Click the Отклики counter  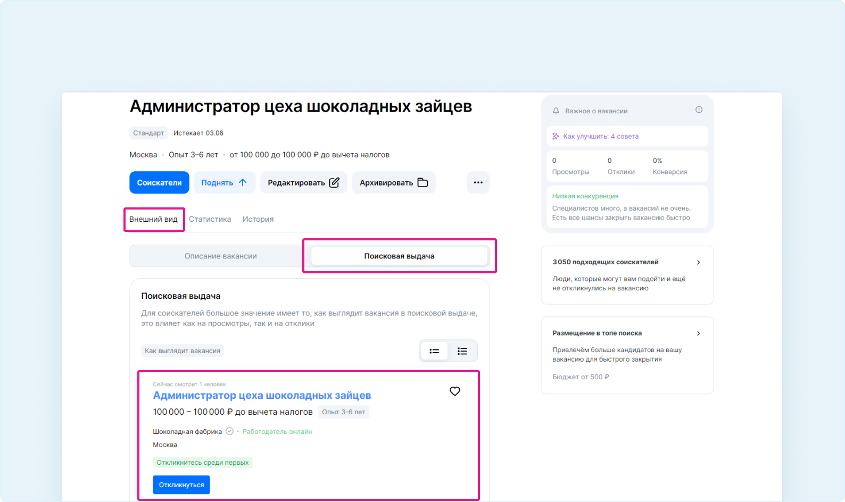621,166
